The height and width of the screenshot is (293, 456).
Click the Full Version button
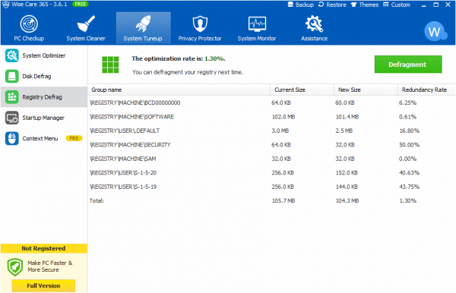(43, 285)
